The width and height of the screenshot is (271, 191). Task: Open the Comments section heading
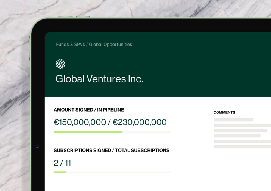(x=224, y=112)
